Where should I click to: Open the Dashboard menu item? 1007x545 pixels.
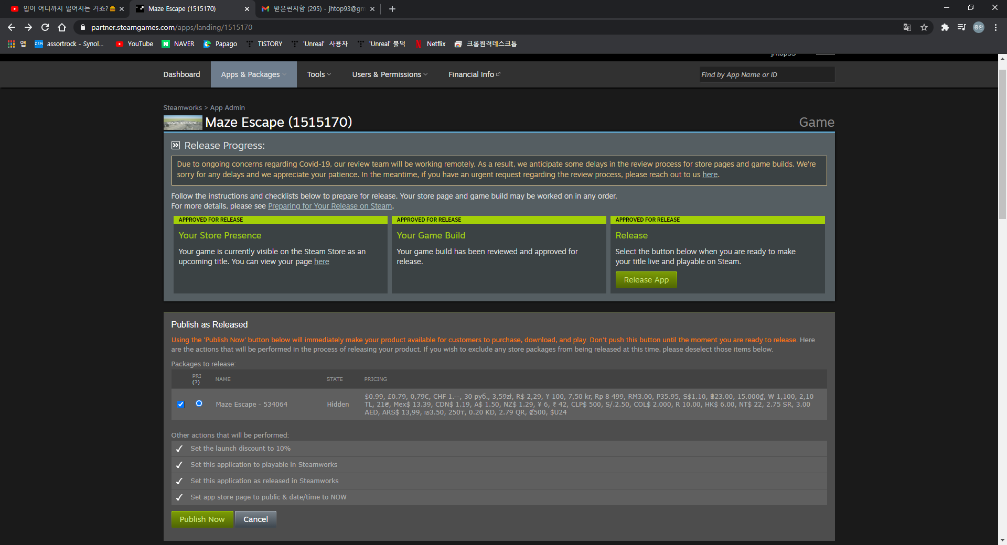(x=181, y=74)
